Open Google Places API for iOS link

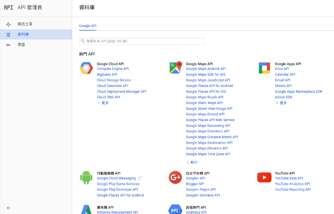pos(206,92)
